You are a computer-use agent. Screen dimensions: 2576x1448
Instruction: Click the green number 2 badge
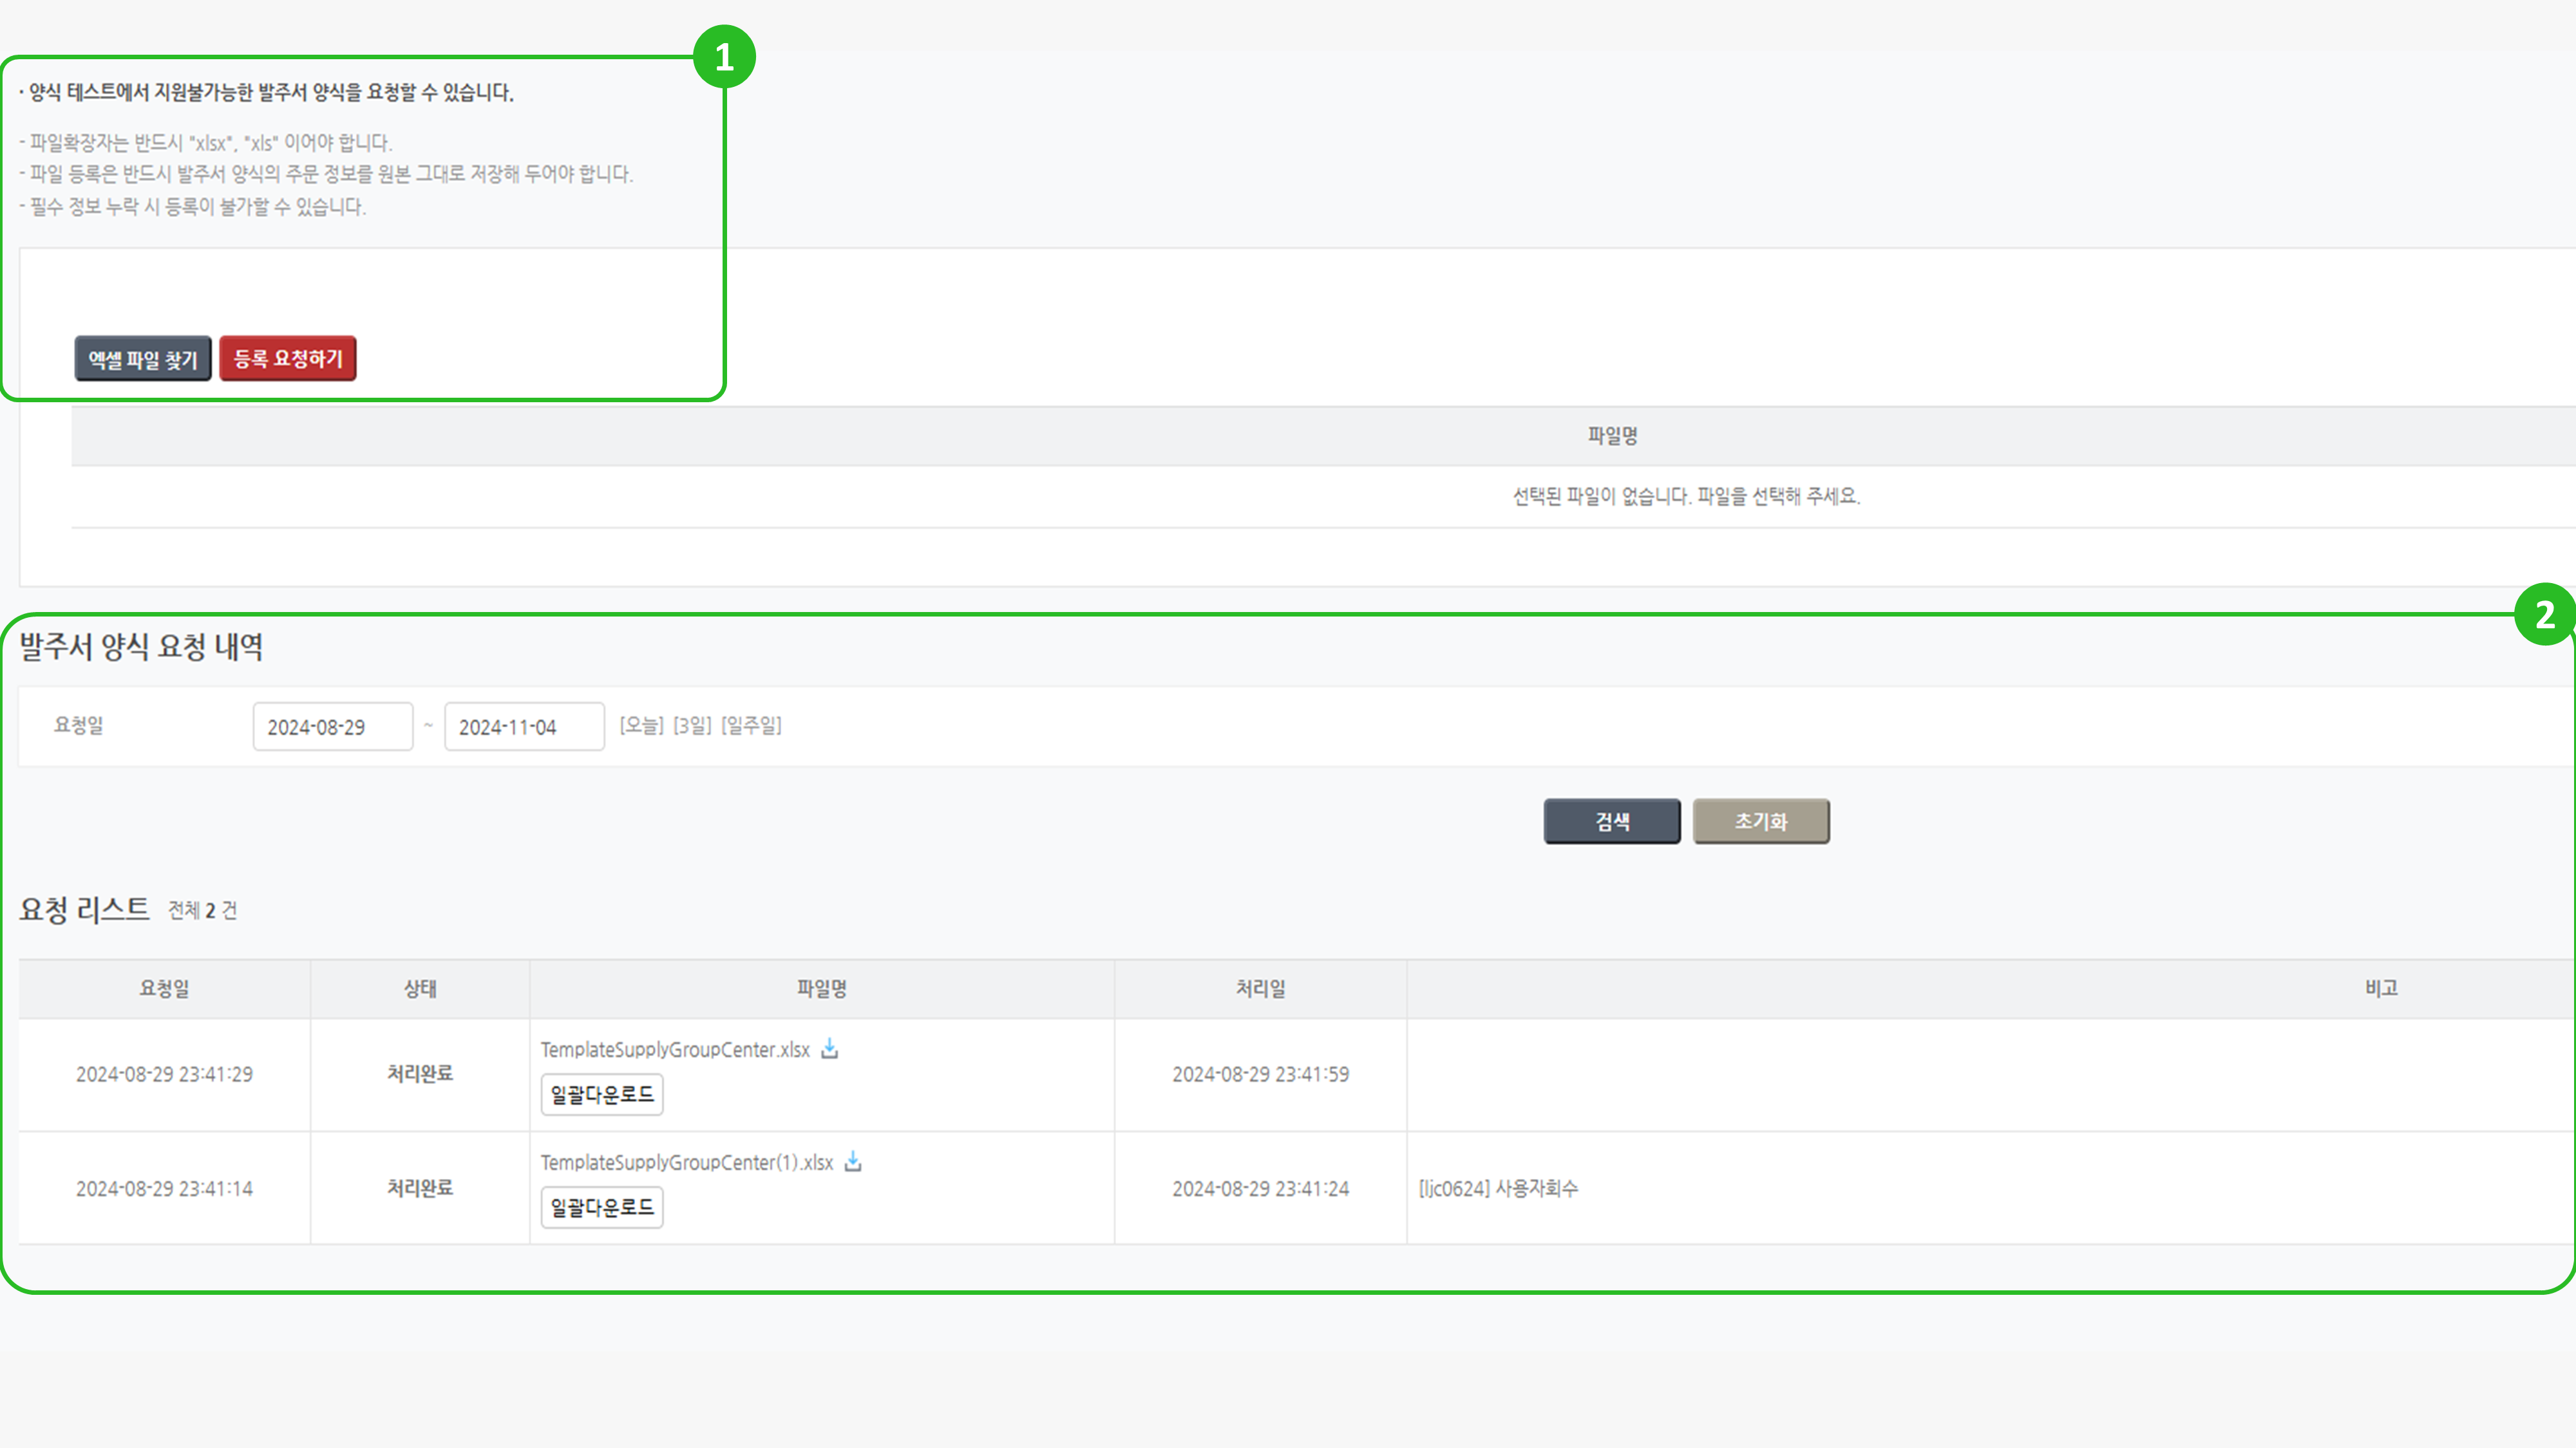[x=2544, y=613]
